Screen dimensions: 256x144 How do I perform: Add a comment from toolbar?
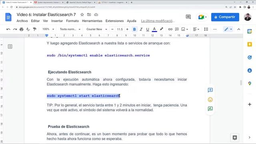coord(177,29)
